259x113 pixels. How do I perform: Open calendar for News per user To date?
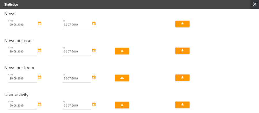pos(94,50)
